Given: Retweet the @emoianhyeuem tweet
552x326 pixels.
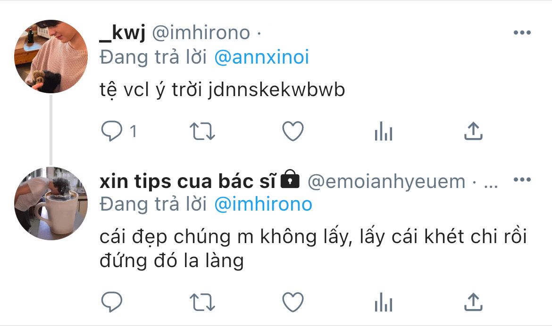Looking at the screenshot, I should point(202,302).
